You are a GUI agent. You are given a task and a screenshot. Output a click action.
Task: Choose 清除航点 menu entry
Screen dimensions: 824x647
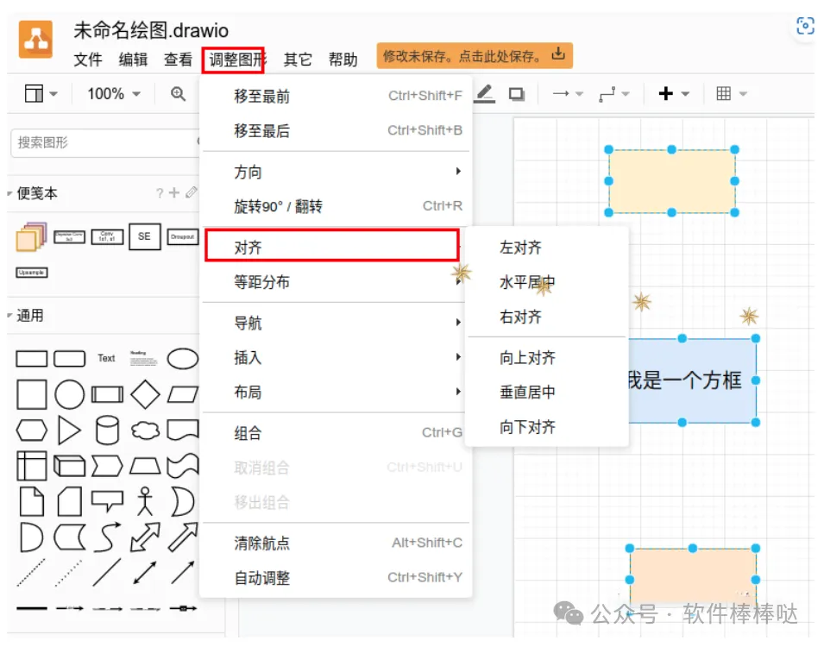(336, 543)
